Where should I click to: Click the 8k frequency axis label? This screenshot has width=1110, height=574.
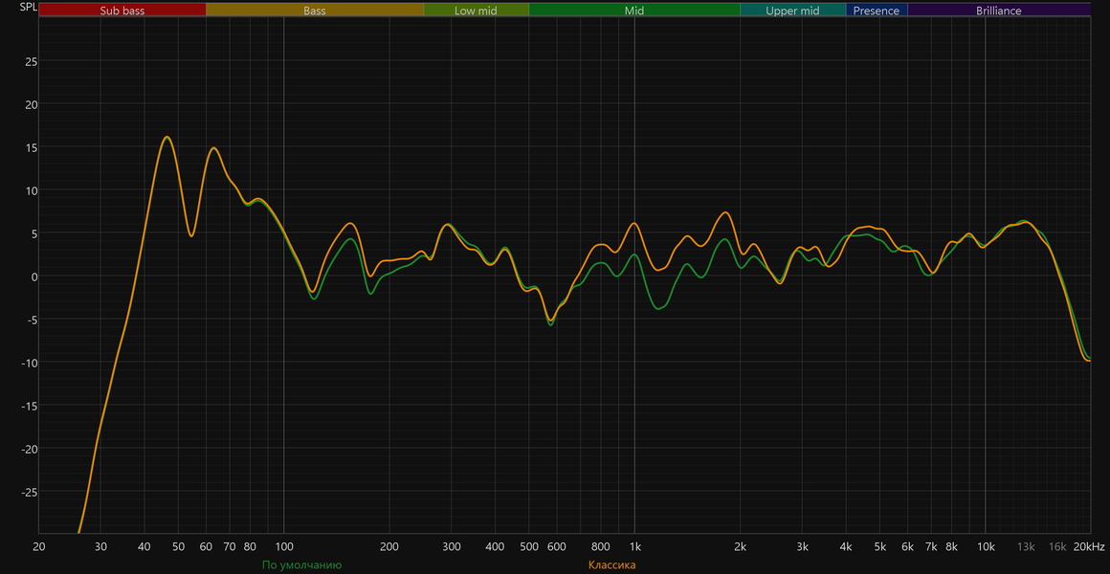pyautogui.click(x=951, y=546)
